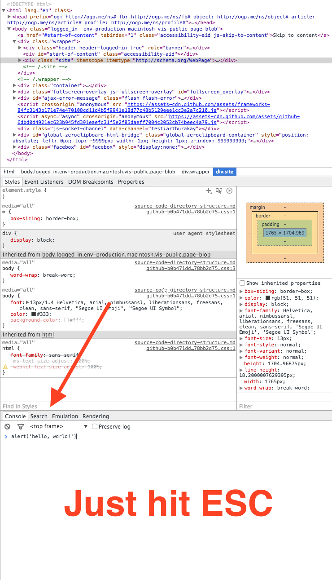Select the js-socket-channel div line
Image resolution: width=332 pixels, height=580 pixels.
pyautogui.click(x=118, y=128)
